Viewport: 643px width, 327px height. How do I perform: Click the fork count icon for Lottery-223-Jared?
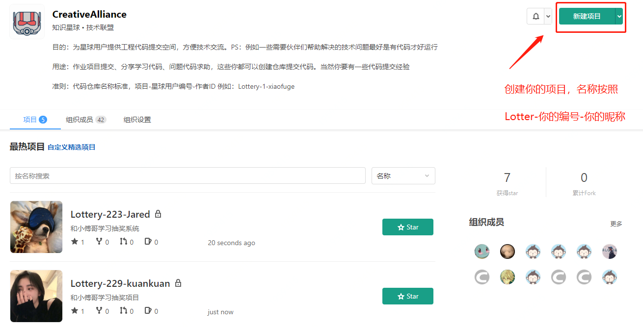pos(99,242)
